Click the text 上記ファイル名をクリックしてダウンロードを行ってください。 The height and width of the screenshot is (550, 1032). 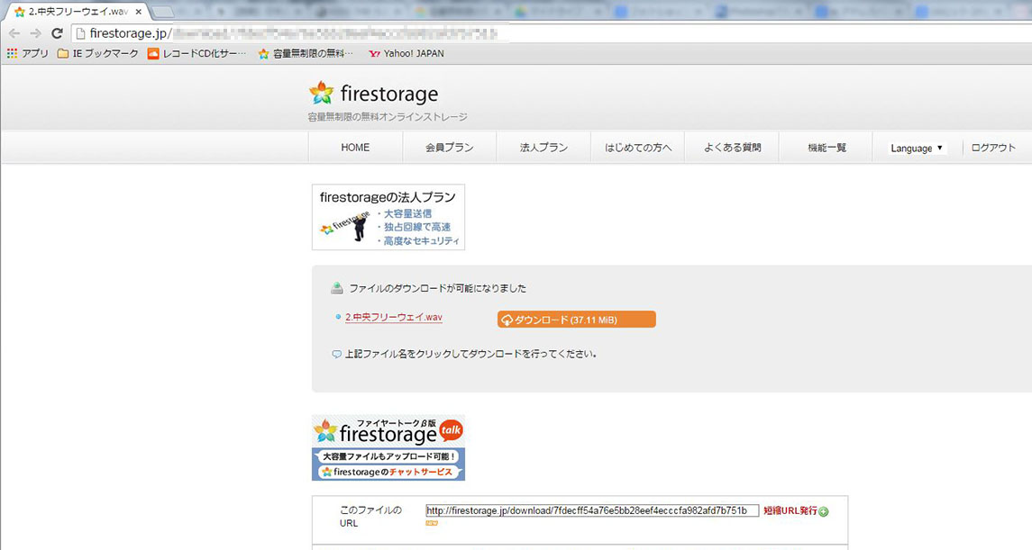pyautogui.click(x=470, y=354)
